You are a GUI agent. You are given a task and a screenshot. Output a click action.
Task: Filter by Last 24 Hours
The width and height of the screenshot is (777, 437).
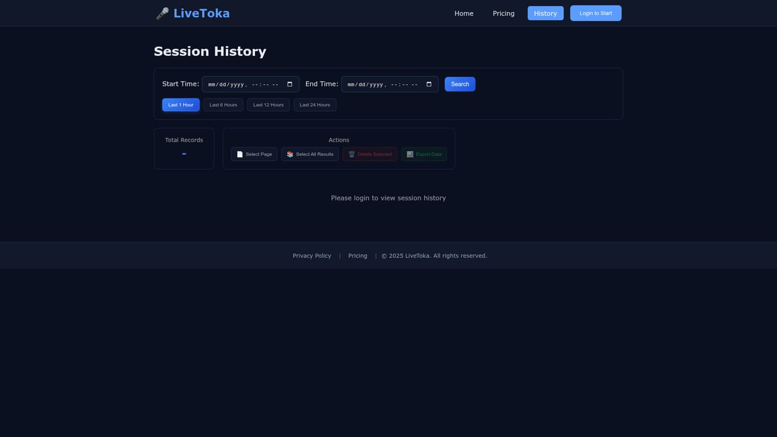(x=315, y=105)
